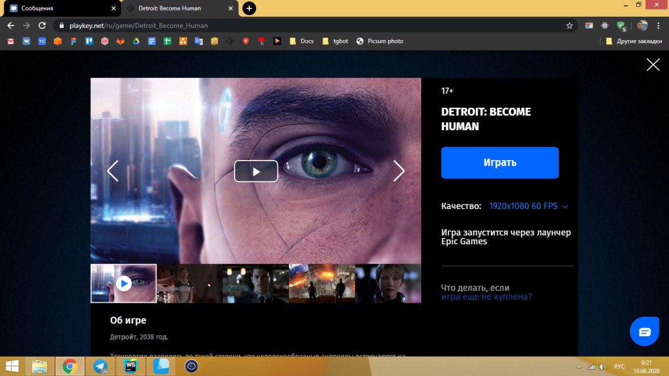The image size is (669, 376).
Task: Open a new browser tab
Action: coord(249,8)
